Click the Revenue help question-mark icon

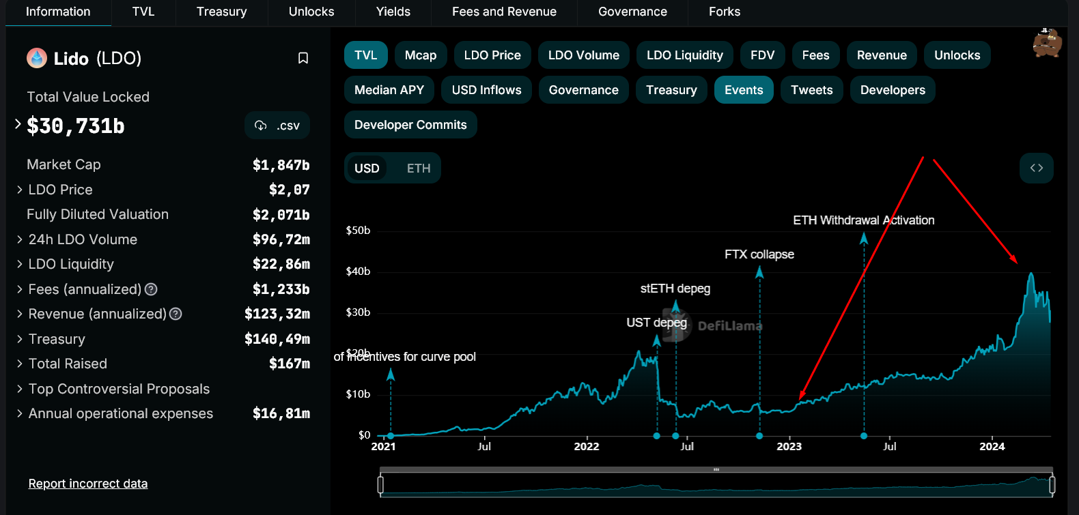tap(176, 314)
